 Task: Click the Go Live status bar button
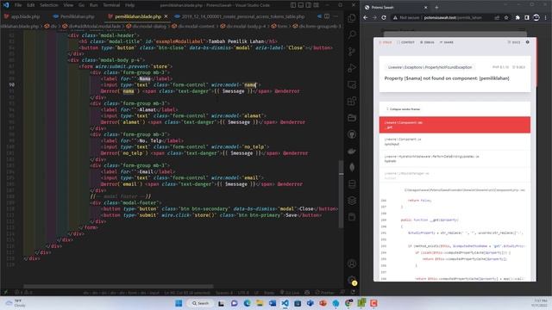290,292
